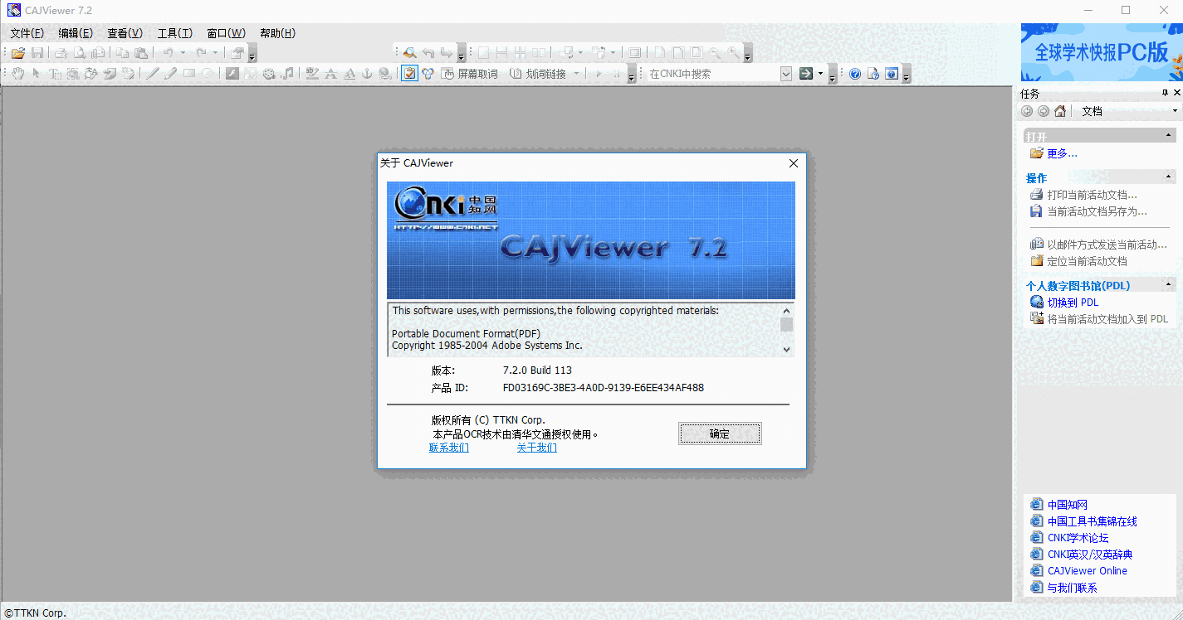Select the Ellipse annotation tool
1183x620 pixels.
(208, 74)
